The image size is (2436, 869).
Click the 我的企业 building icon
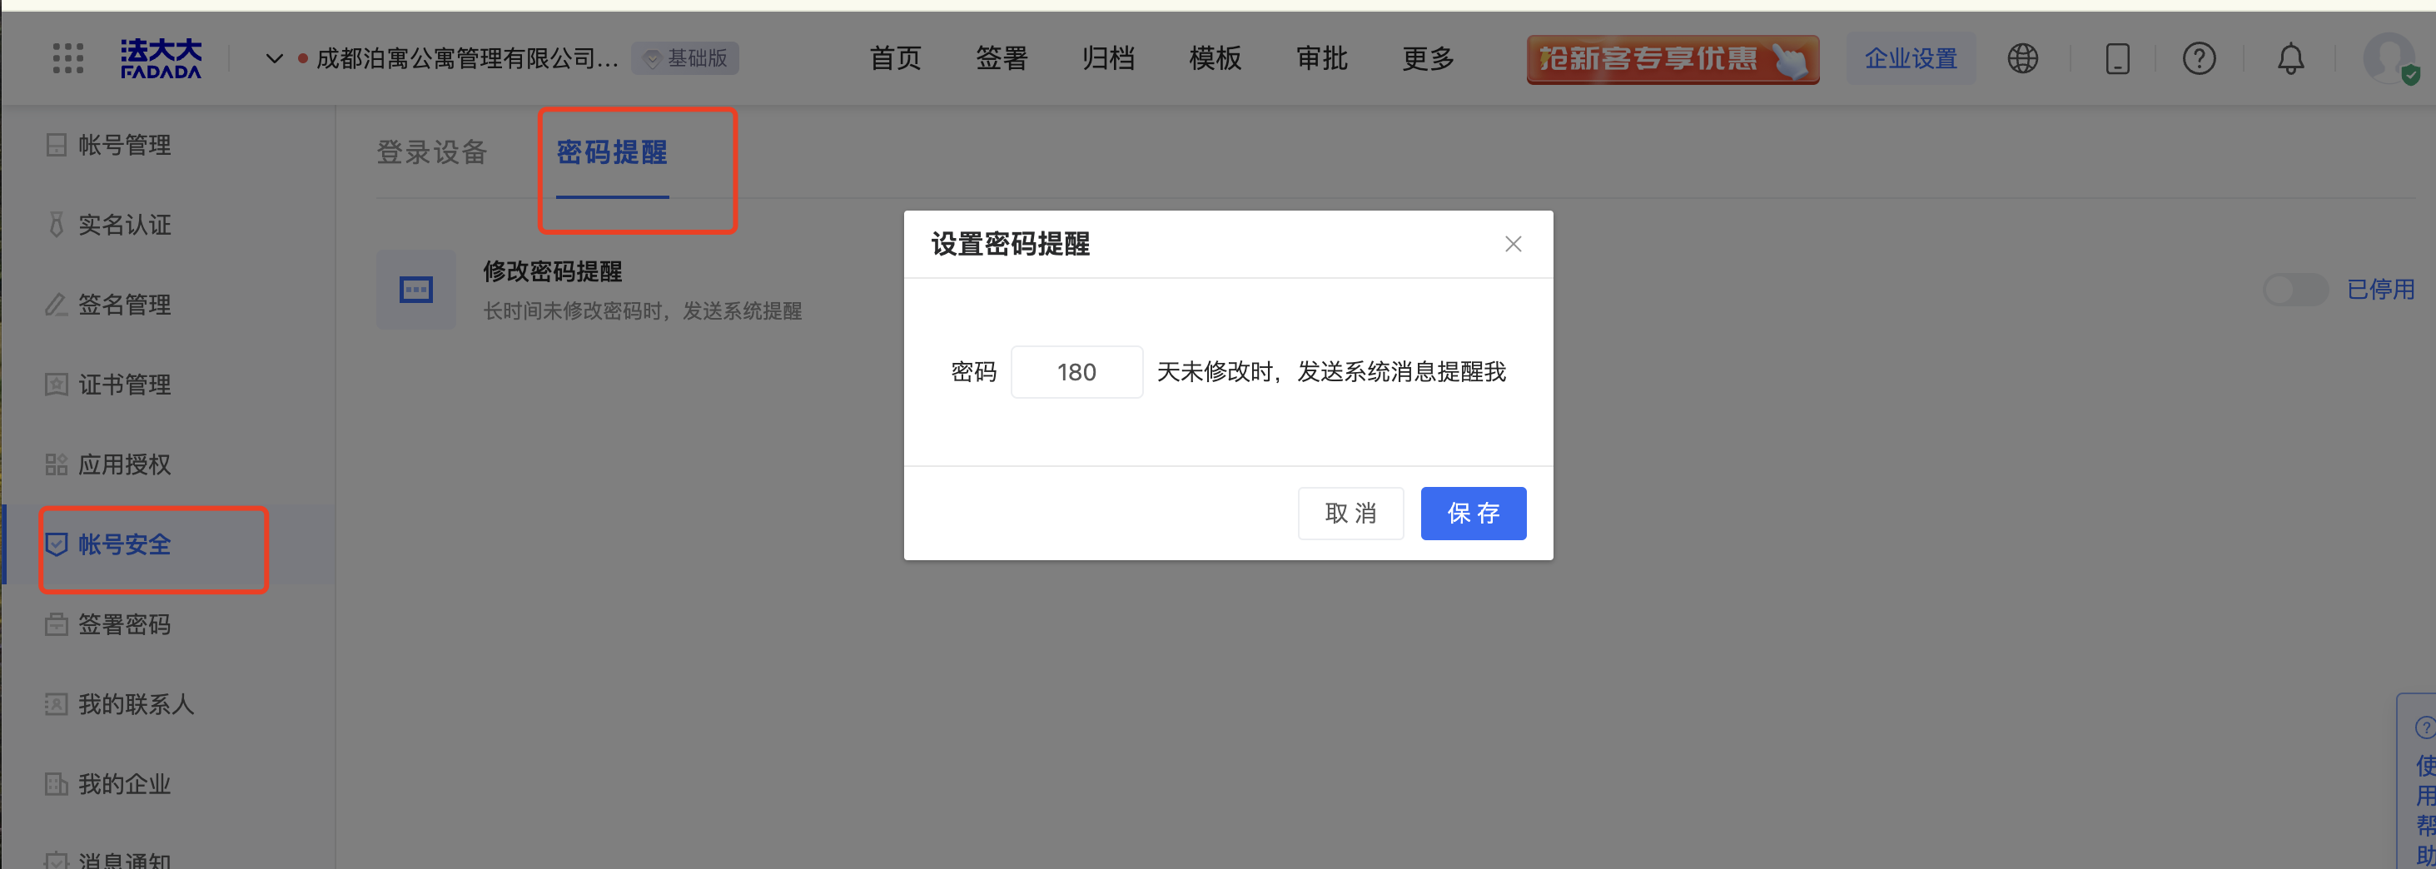pyautogui.click(x=57, y=784)
